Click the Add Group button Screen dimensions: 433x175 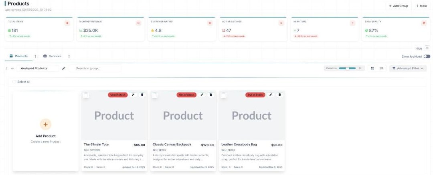398,6
